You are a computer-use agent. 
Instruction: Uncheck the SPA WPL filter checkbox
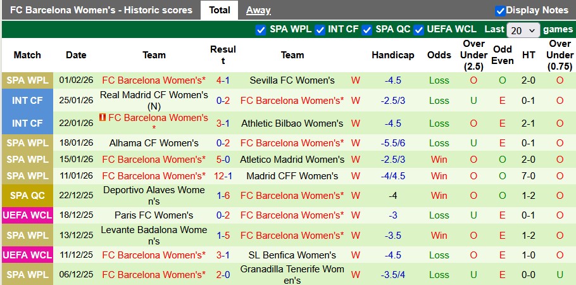pyautogui.click(x=261, y=30)
